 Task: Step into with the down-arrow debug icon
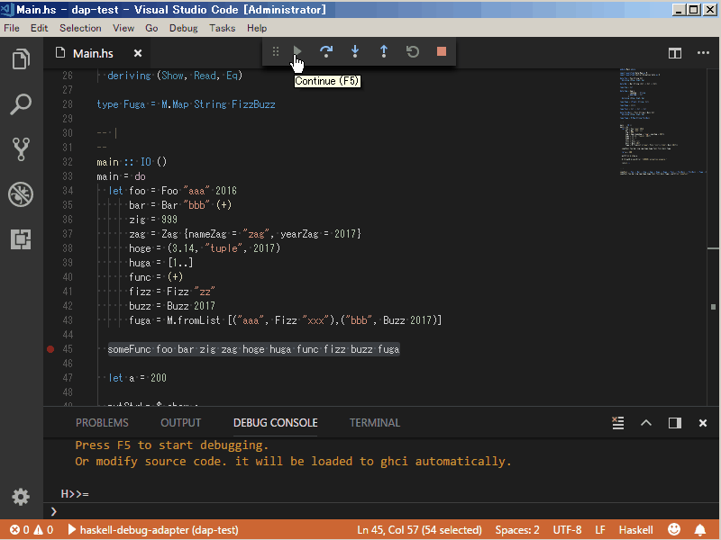click(x=355, y=51)
